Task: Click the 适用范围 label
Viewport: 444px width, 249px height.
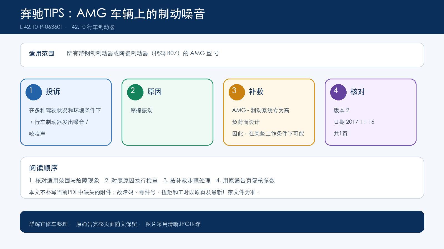Action: click(42, 53)
